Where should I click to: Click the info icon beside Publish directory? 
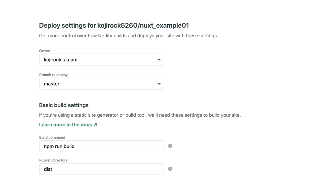pos(170,169)
